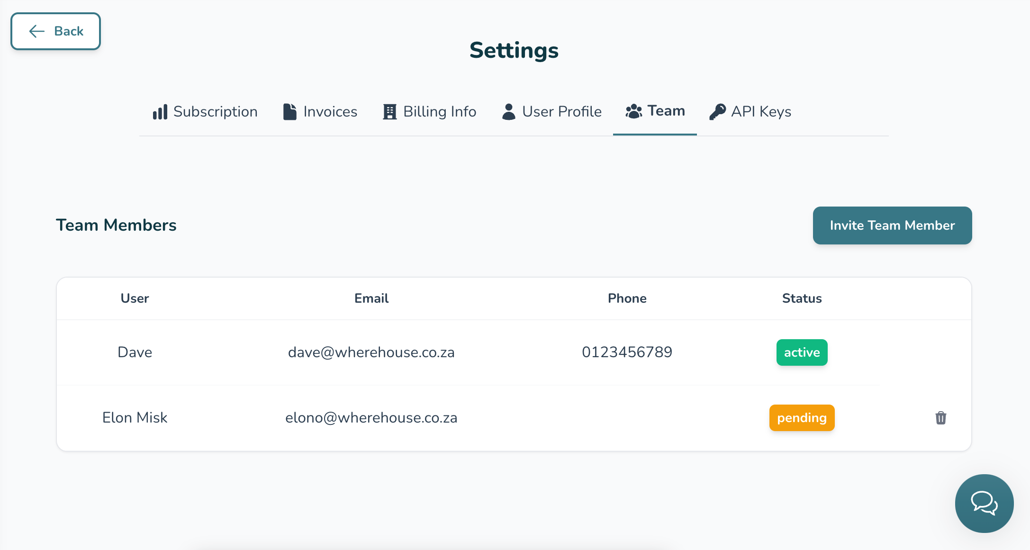Click the pending status badge
The width and height of the screenshot is (1030, 550).
coord(802,418)
